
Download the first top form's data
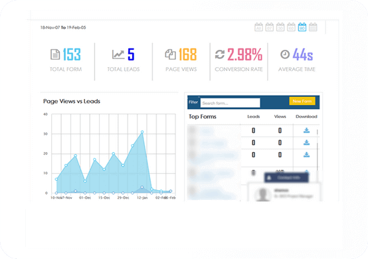point(306,130)
